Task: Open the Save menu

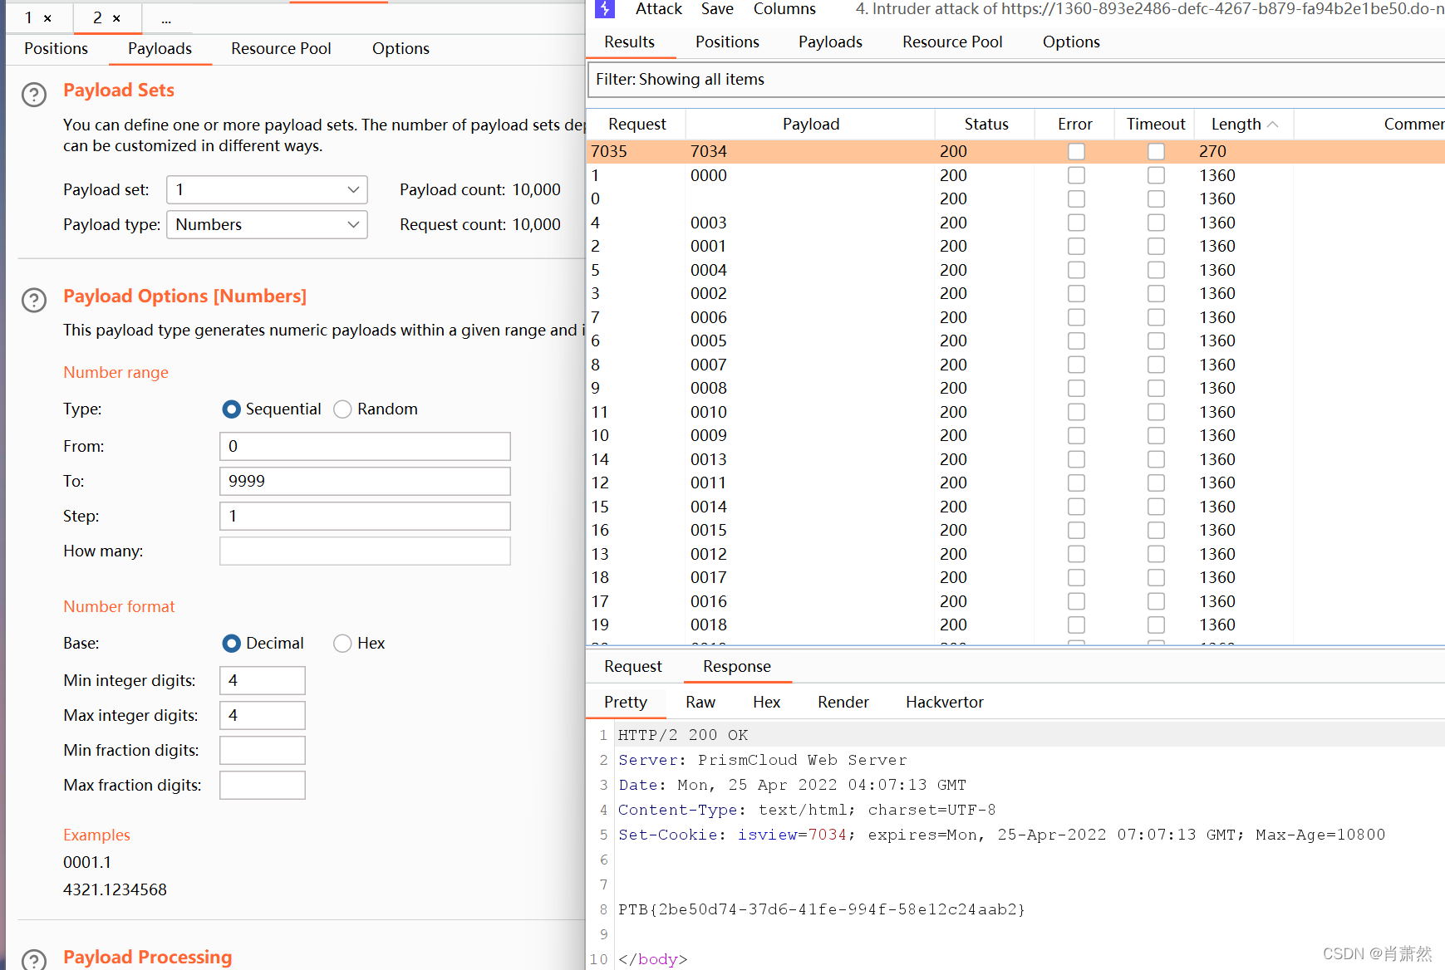Action: 717,9
